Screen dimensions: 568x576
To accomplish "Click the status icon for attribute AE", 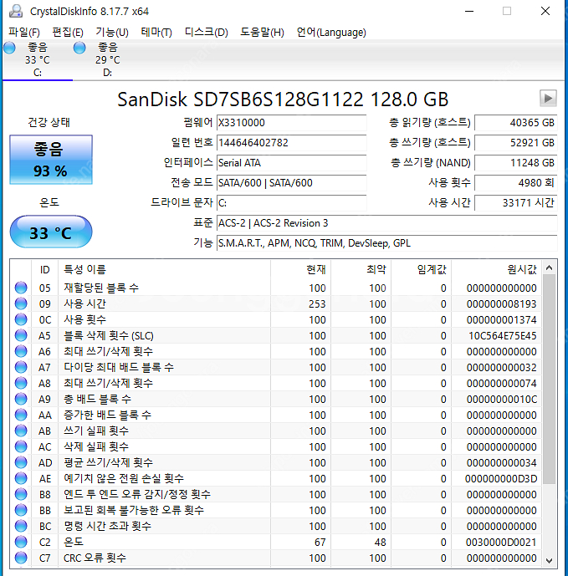I will [21, 478].
